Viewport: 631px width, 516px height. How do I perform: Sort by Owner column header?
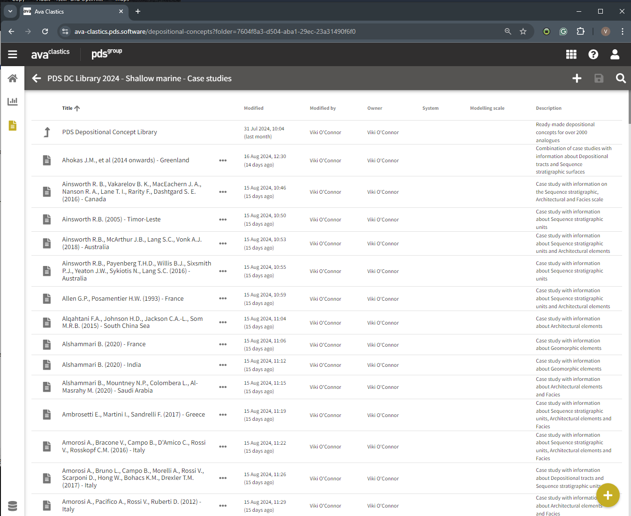tap(374, 108)
